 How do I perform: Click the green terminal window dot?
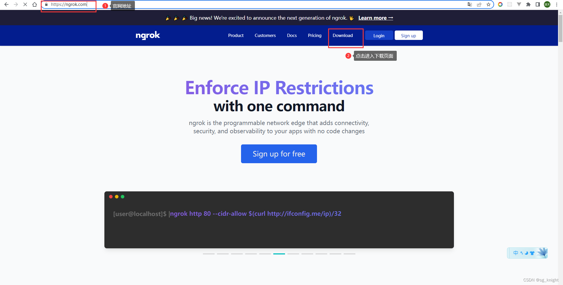pos(123,197)
